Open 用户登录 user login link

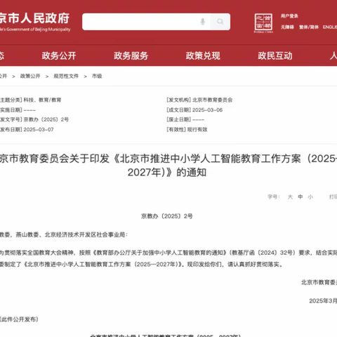point(289,16)
